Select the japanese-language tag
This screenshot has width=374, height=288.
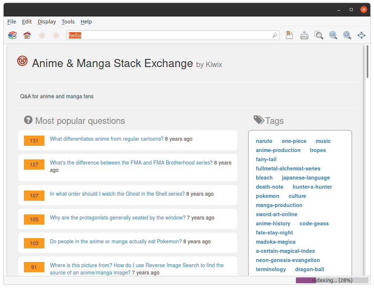tap(306, 178)
